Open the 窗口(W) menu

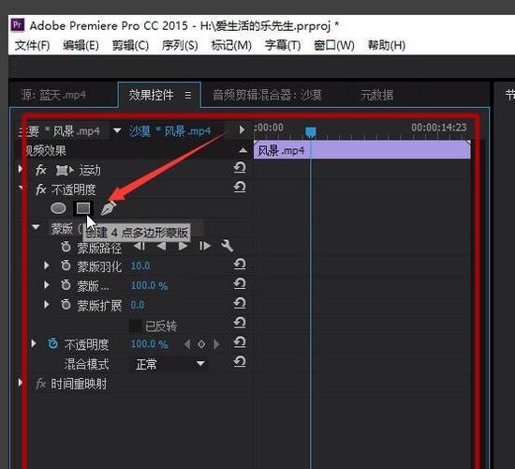pos(334,45)
